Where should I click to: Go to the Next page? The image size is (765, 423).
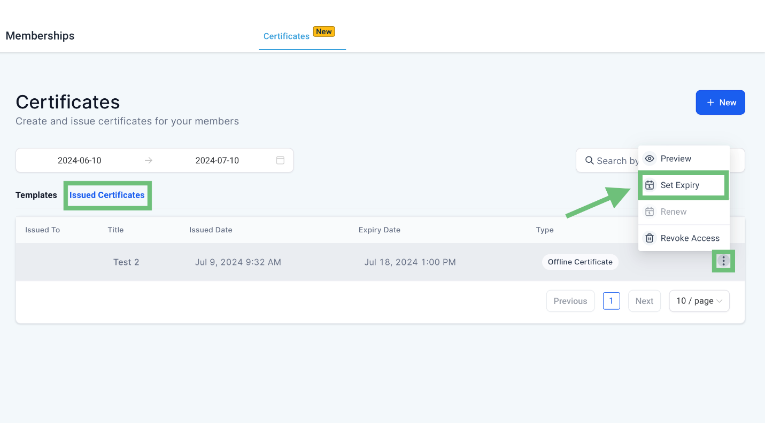[644, 301]
